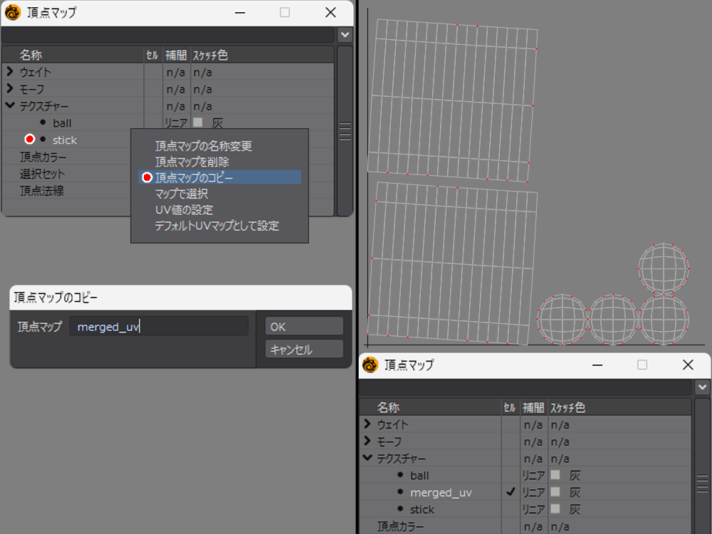
Task: Expand the ウェイト group in top panel
Action: click(10, 72)
